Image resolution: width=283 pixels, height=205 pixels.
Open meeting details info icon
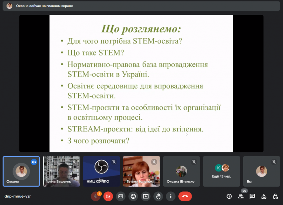pyautogui.click(x=229, y=196)
